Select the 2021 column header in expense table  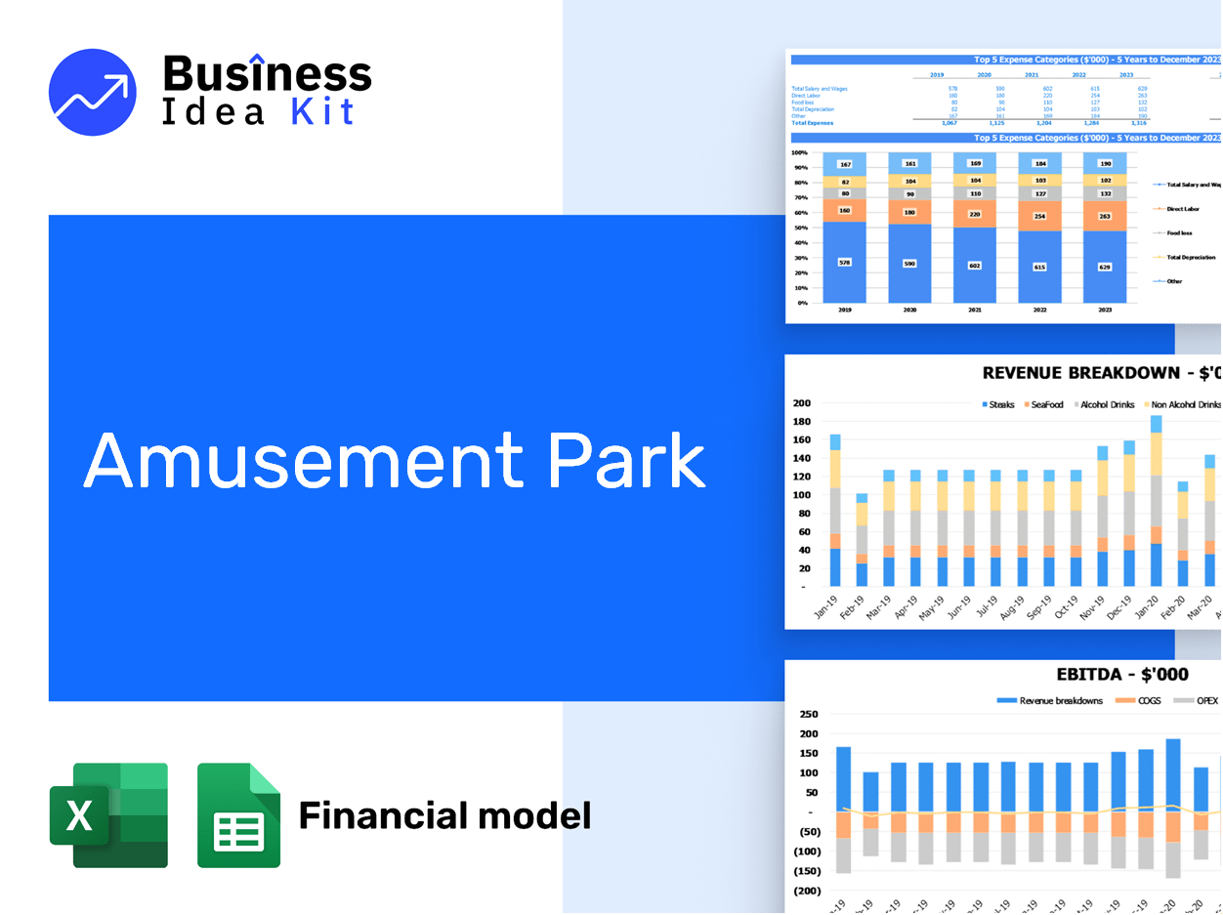[1032, 74]
